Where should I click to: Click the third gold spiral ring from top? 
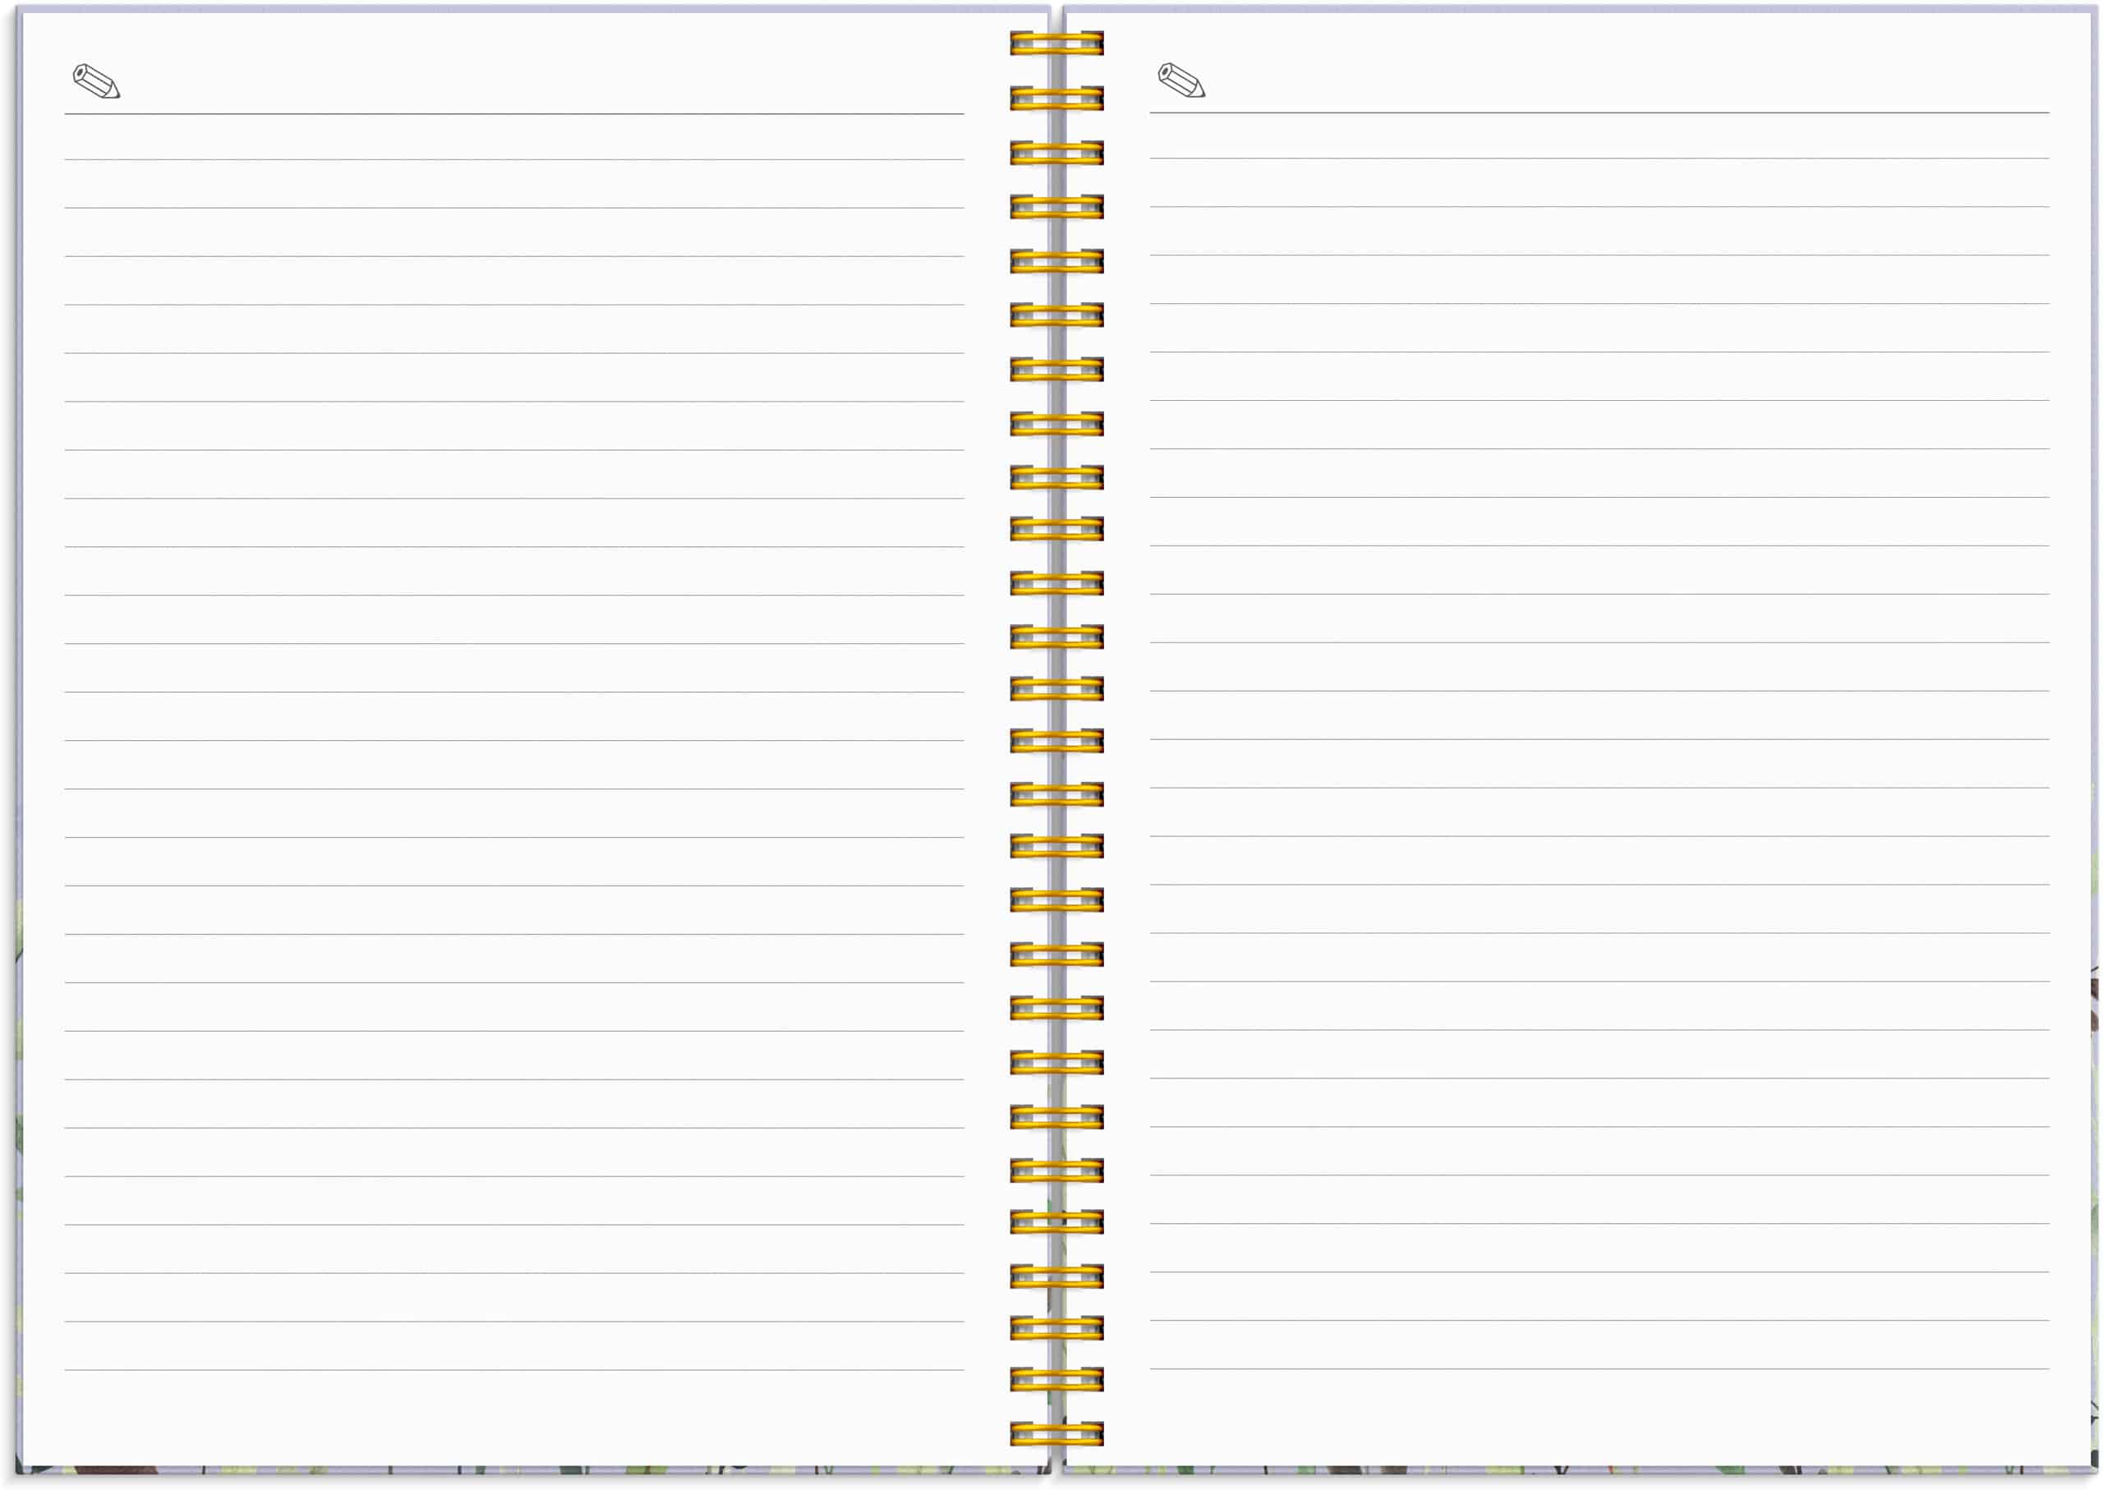click(x=1056, y=152)
